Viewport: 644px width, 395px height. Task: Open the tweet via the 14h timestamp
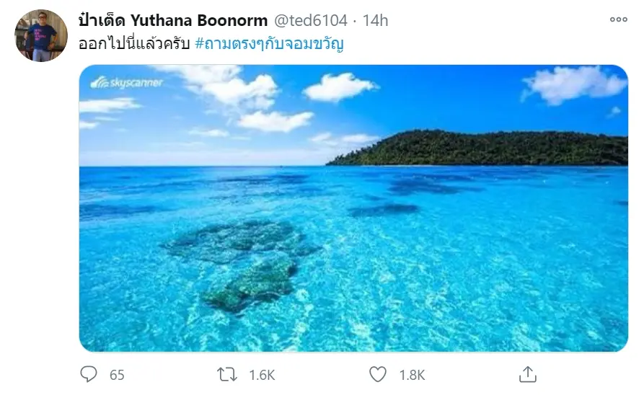tap(375, 20)
